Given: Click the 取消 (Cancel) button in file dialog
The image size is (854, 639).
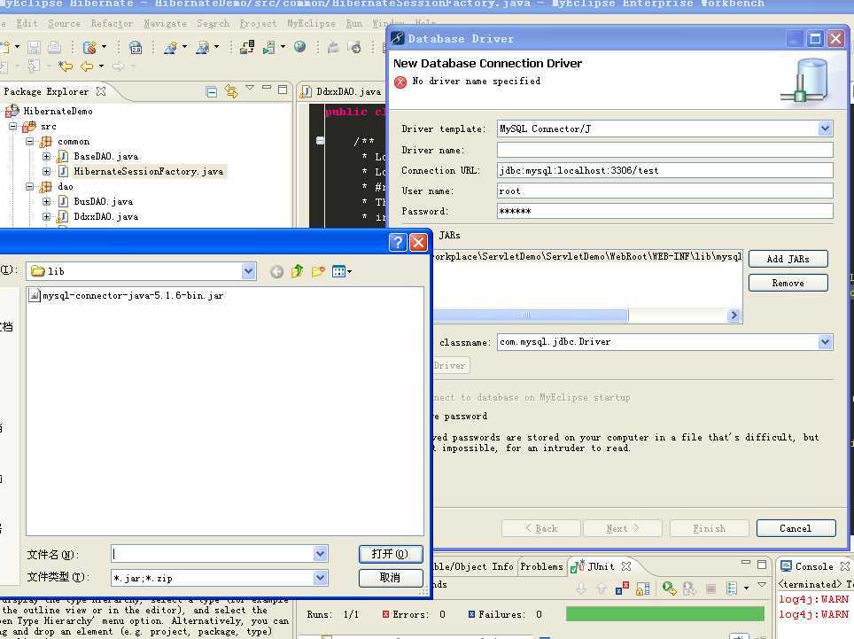Looking at the screenshot, I should [x=391, y=578].
